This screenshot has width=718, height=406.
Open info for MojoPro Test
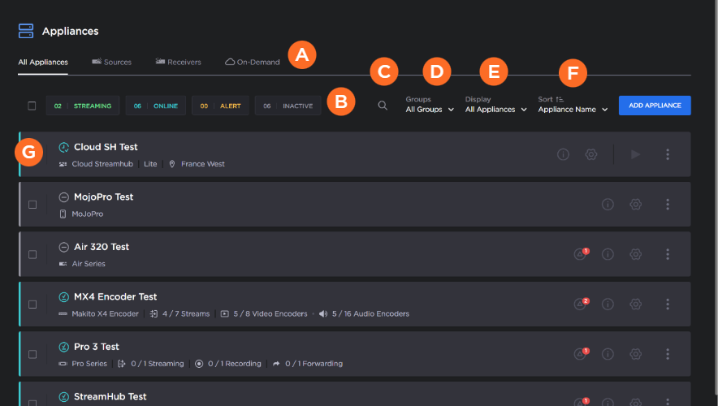[608, 204]
